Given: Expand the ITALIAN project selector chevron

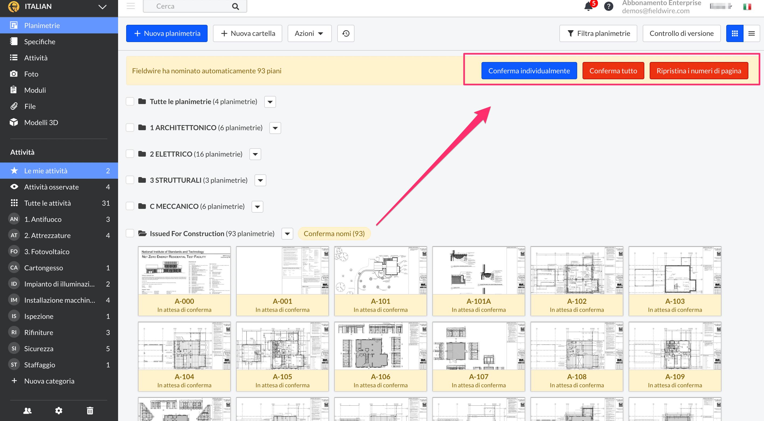Looking at the screenshot, I should click(x=102, y=7).
